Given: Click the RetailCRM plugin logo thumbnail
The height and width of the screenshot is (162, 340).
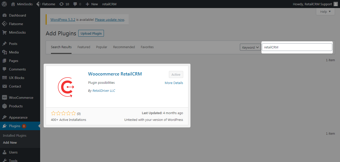Looking at the screenshot, I should coord(66,87).
